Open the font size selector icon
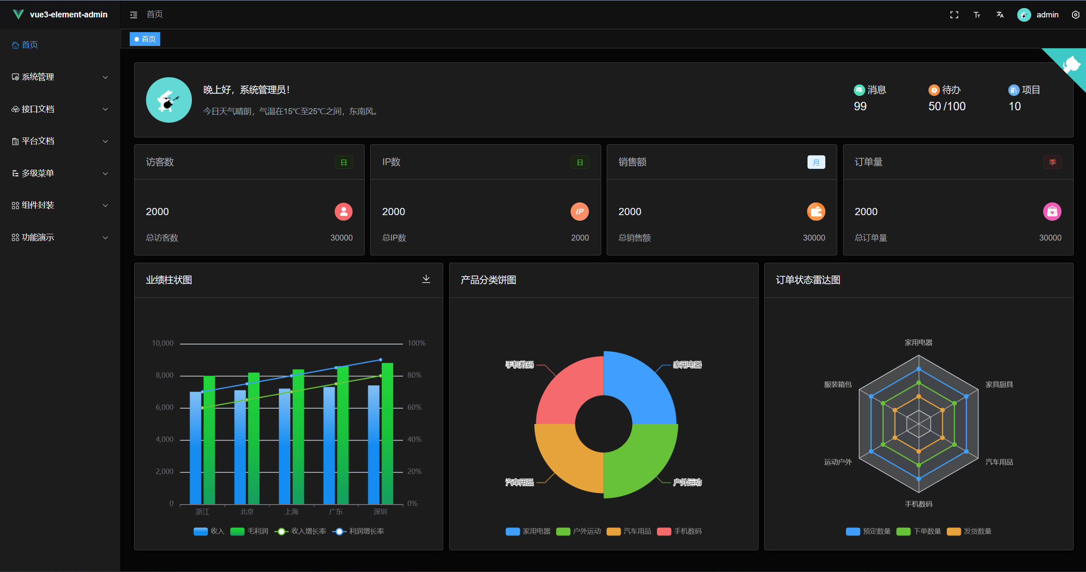The height and width of the screenshot is (572, 1086). click(x=977, y=15)
